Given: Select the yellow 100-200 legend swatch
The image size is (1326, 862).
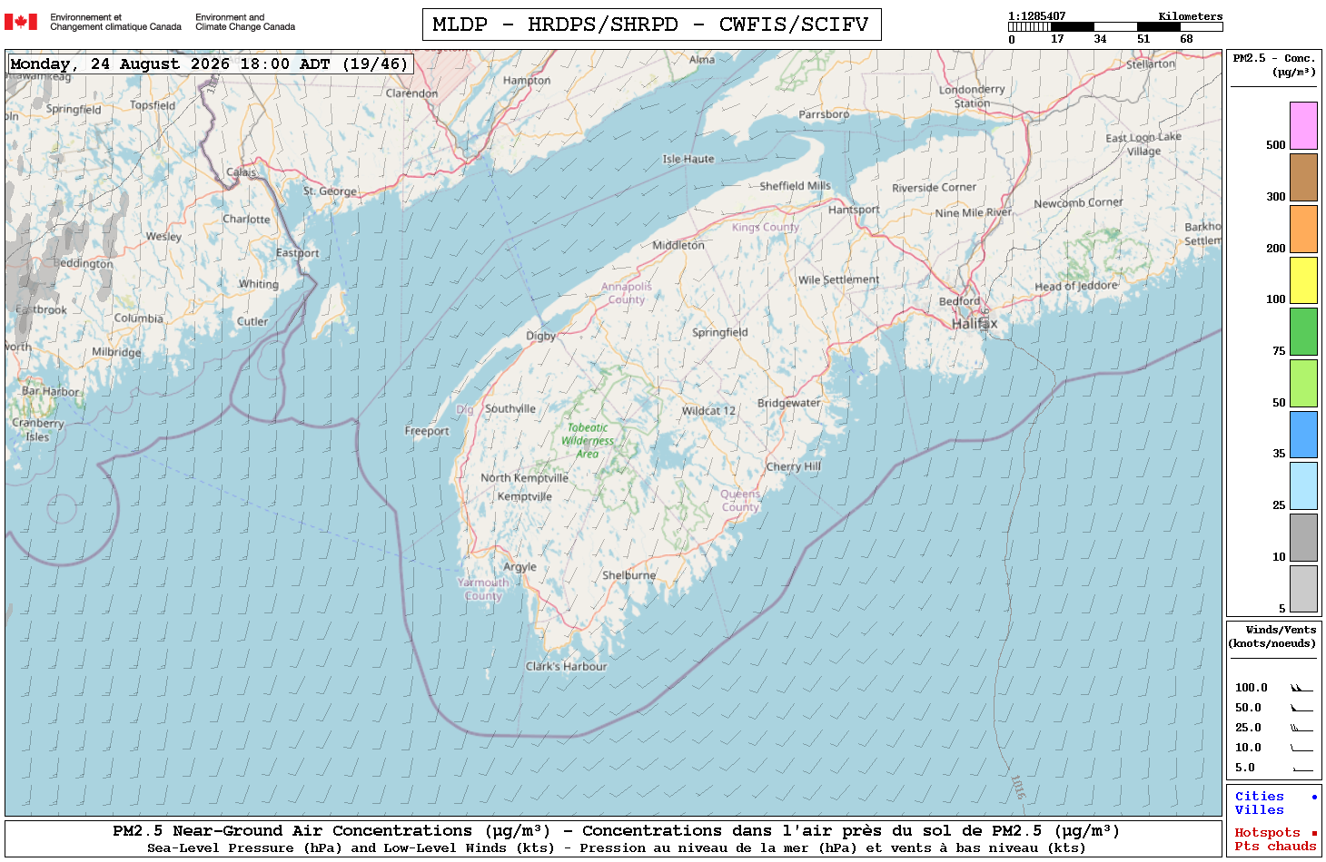Looking at the screenshot, I should click(x=1303, y=280).
